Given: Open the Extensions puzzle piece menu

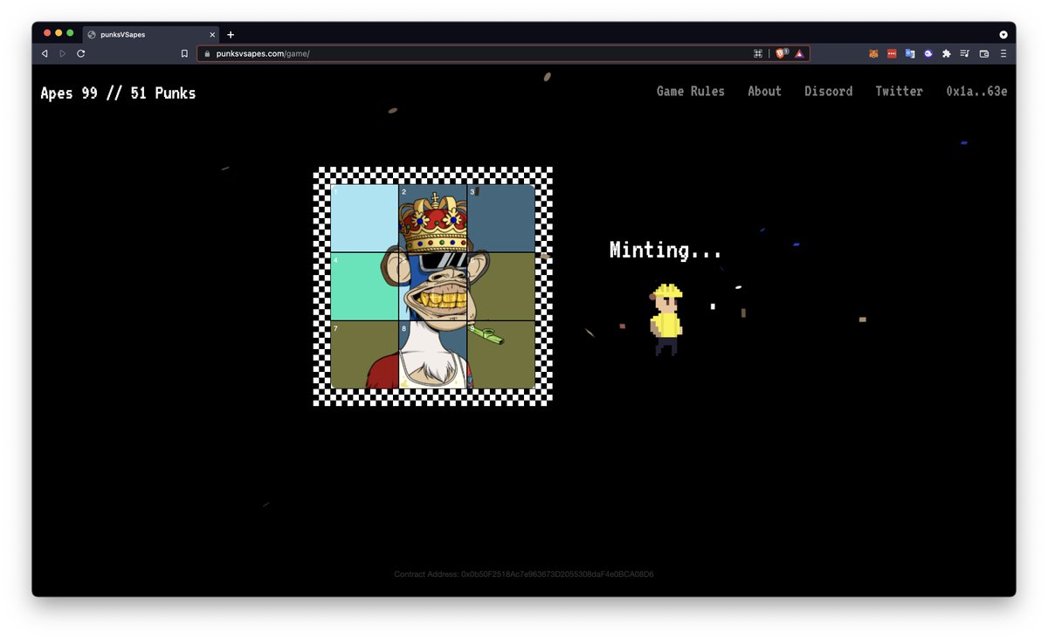Looking at the screenshot, I should point(947,53).
